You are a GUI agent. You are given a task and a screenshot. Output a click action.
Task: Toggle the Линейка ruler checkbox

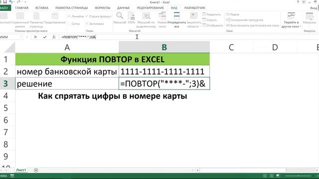[x=76, y=16]
